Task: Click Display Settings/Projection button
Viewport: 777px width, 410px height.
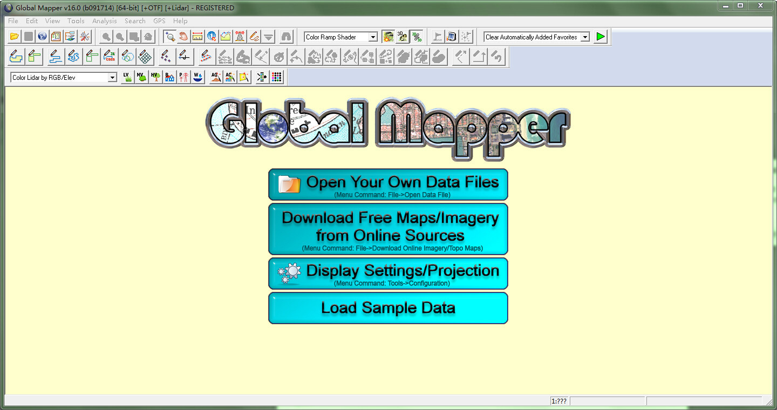Action: pyautogui.click(x=388, y=274)
